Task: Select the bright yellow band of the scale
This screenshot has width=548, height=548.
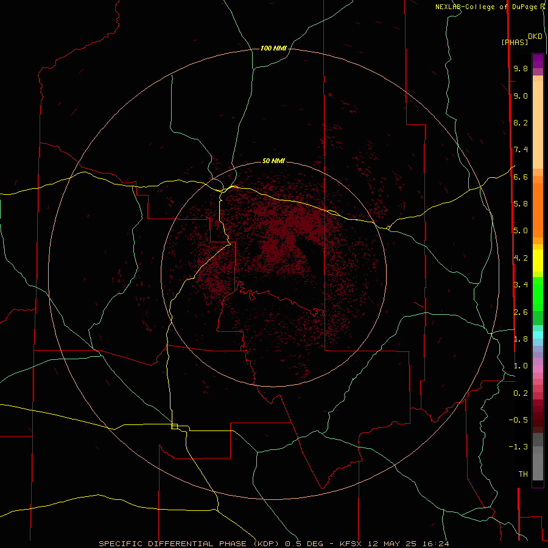Action: (x=538, y=261)
